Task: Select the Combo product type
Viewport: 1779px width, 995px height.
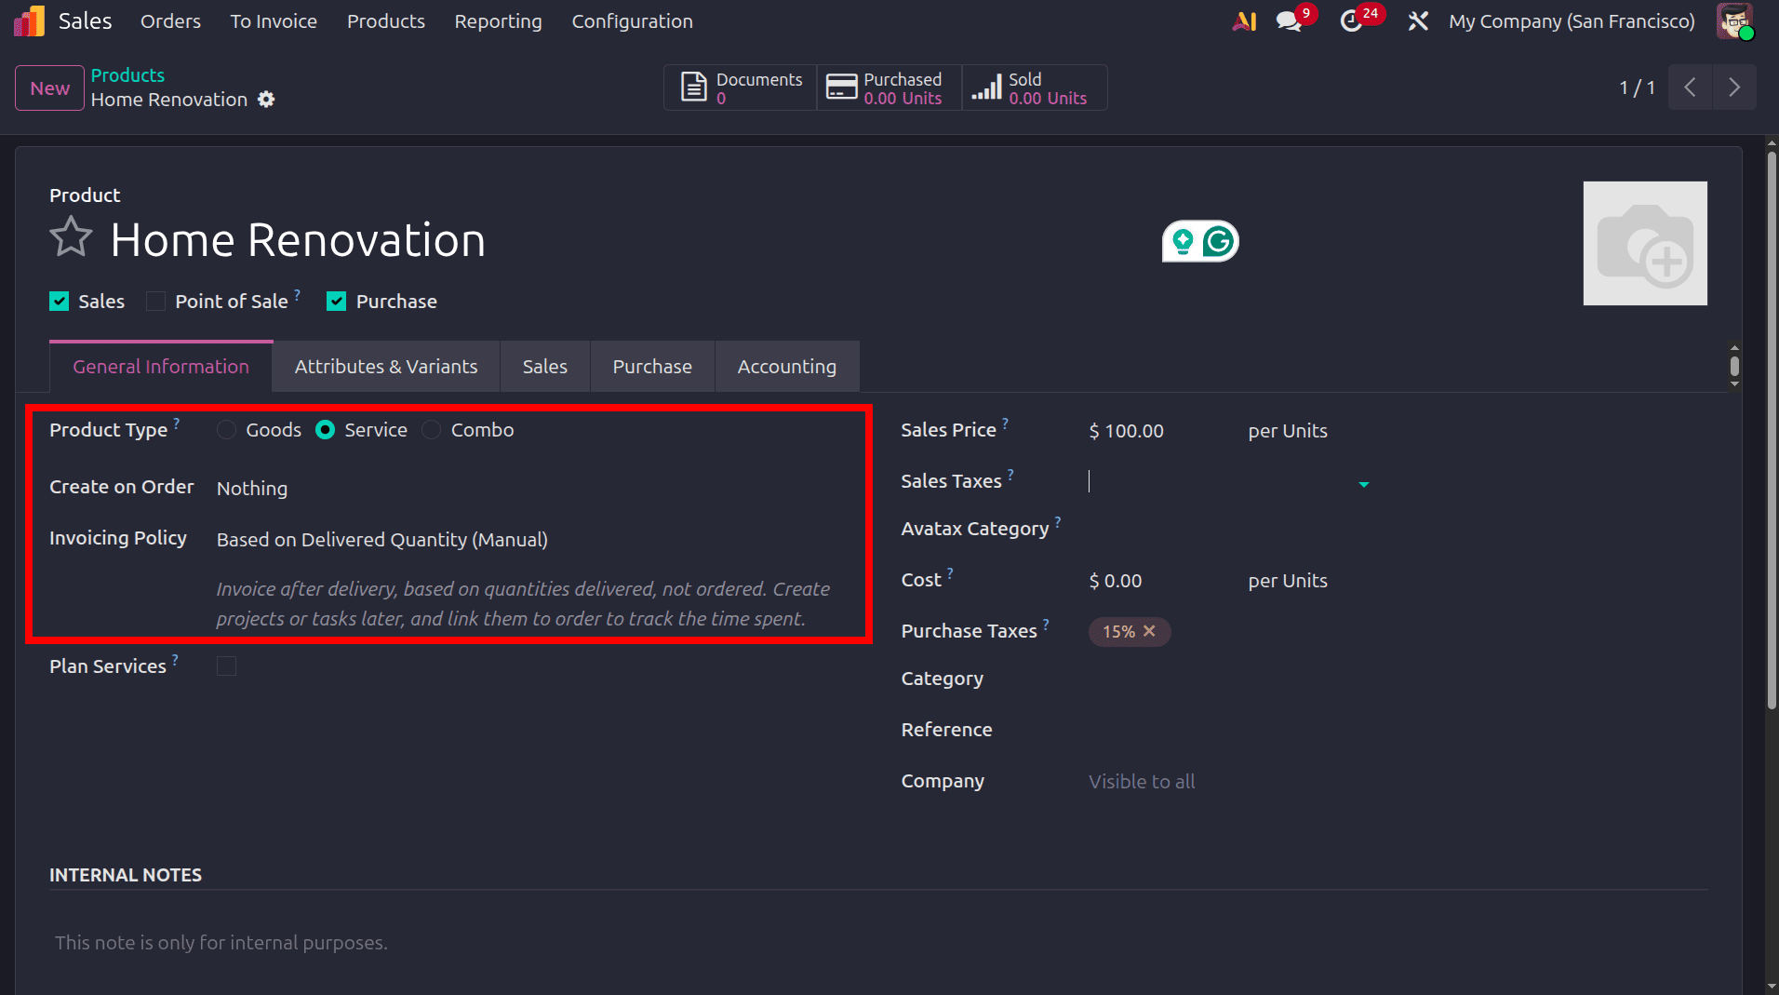Action: coord(432,430)
